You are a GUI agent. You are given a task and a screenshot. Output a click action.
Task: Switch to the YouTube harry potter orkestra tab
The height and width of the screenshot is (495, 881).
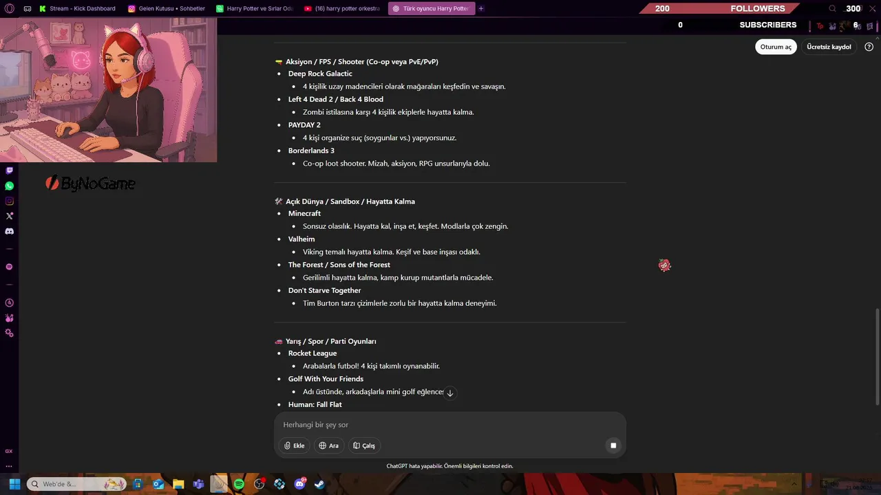[x=342, y=9]
